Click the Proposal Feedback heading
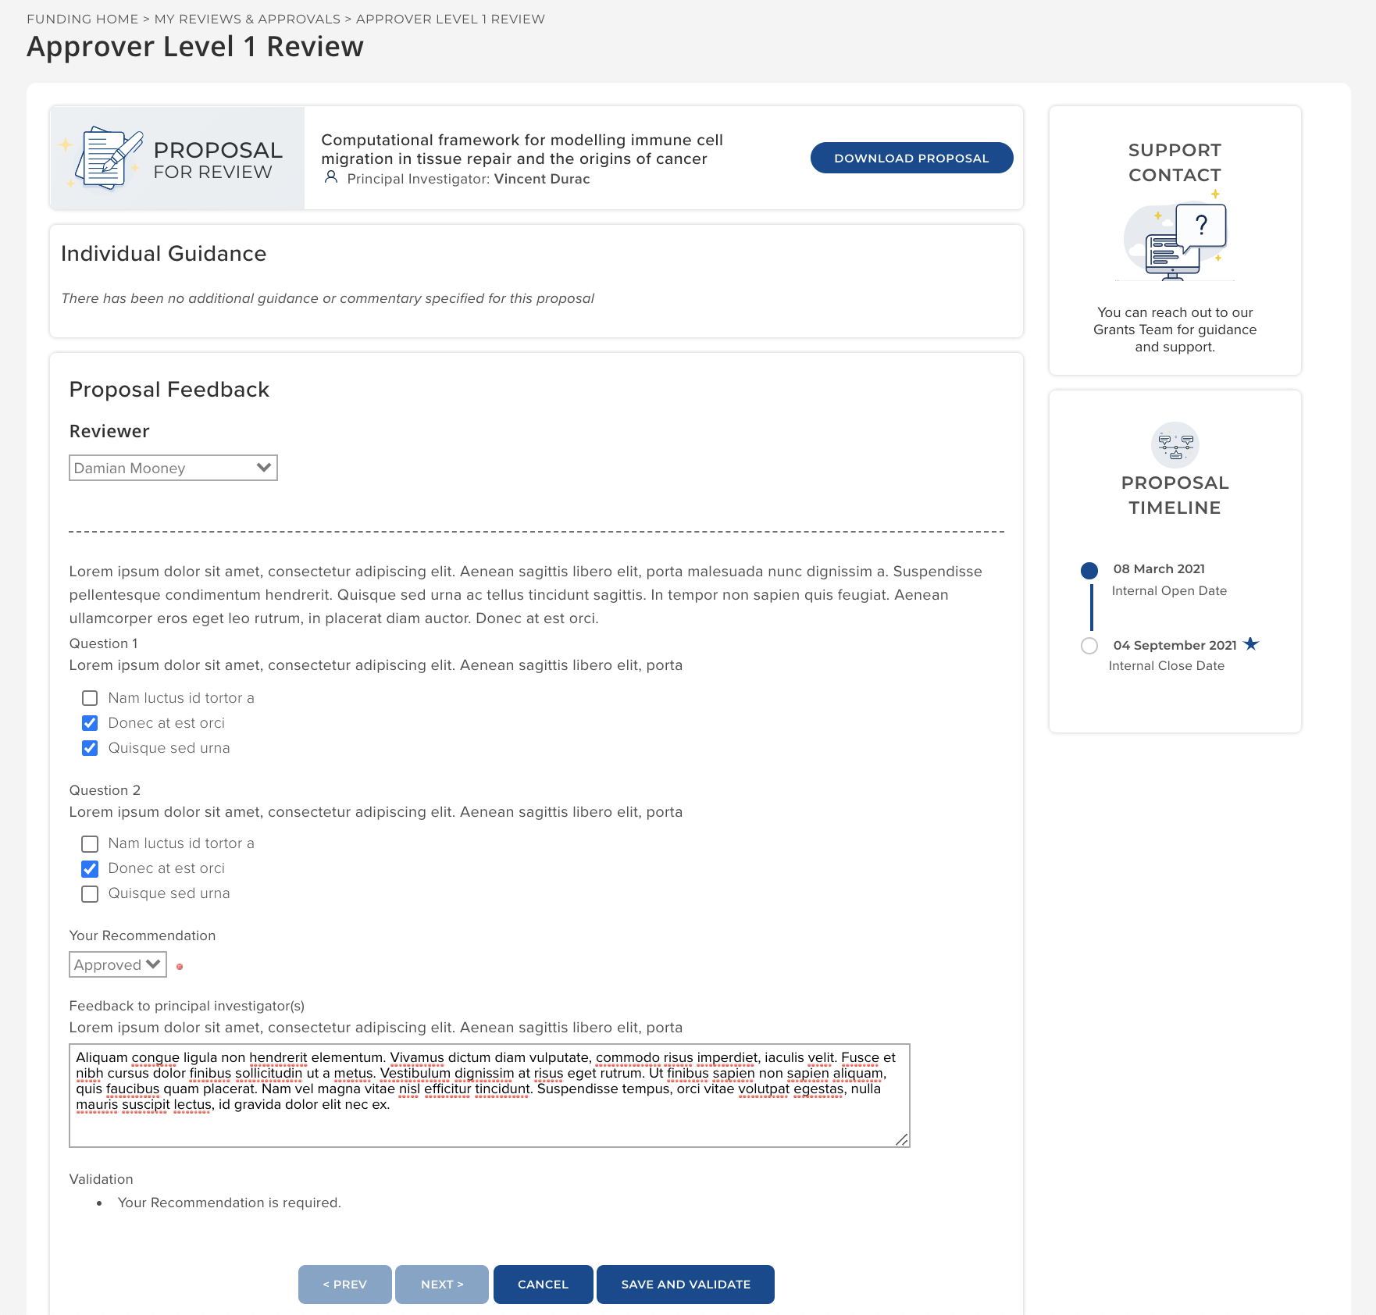Viewport: 1376px width, 1315px height. (x=169, y=390)
